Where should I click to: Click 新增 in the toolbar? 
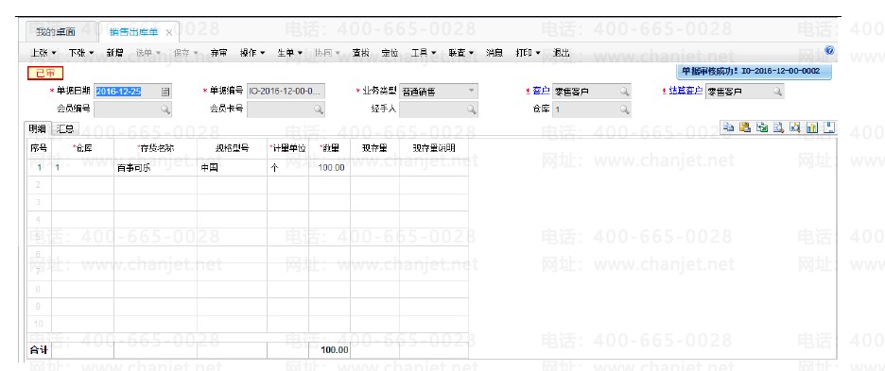[114, 53]
